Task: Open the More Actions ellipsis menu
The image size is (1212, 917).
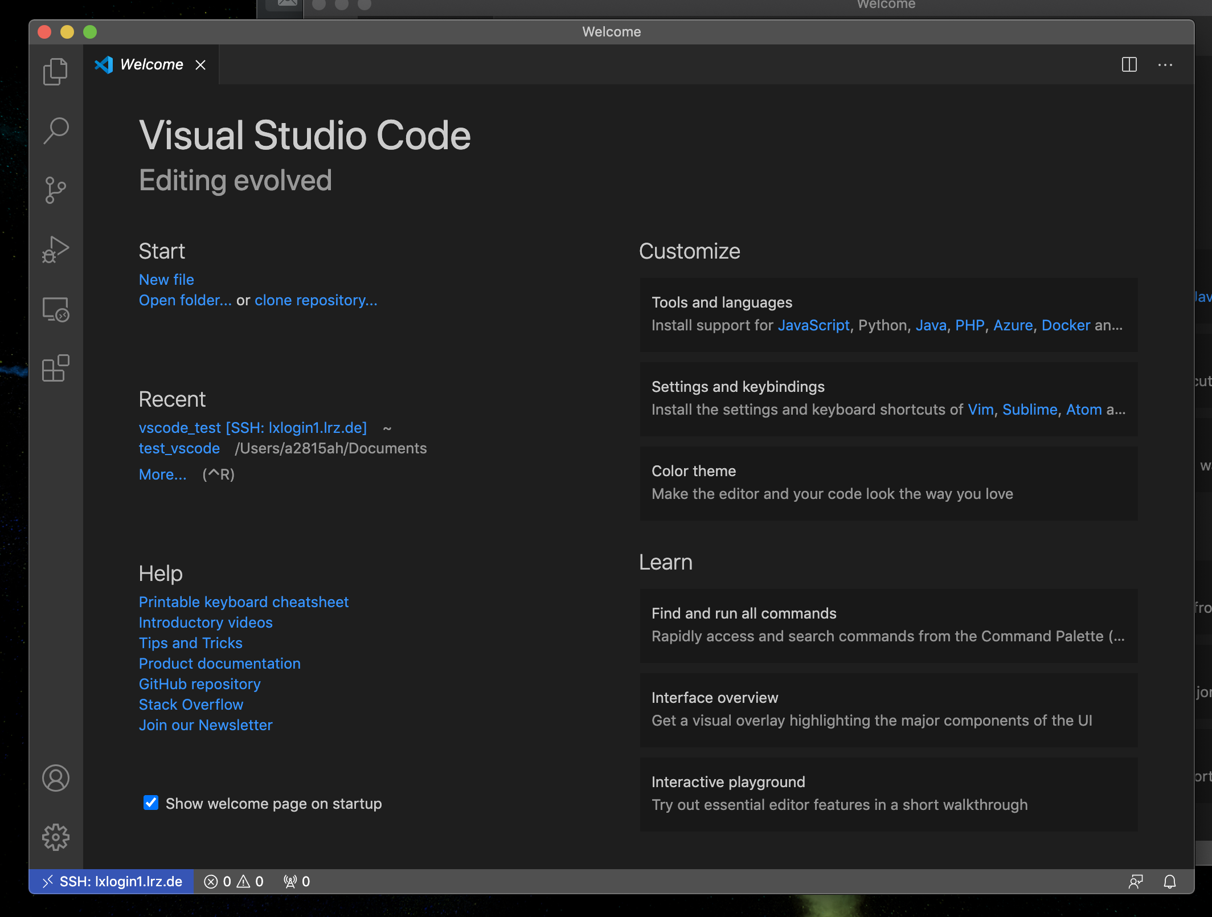Action: [1165, 65]
